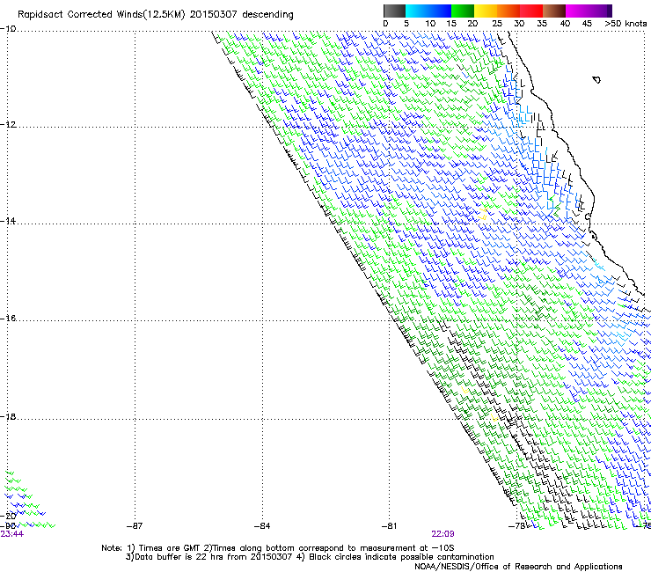Click the '-78' longitude axis label
Screen dimensions: 651x572
click(516, 526)
